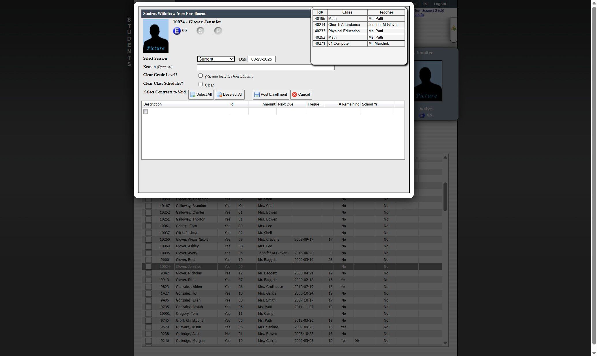
Task: Click the Date field showing 09-29-2025
Action: click(x=261, y=59)
